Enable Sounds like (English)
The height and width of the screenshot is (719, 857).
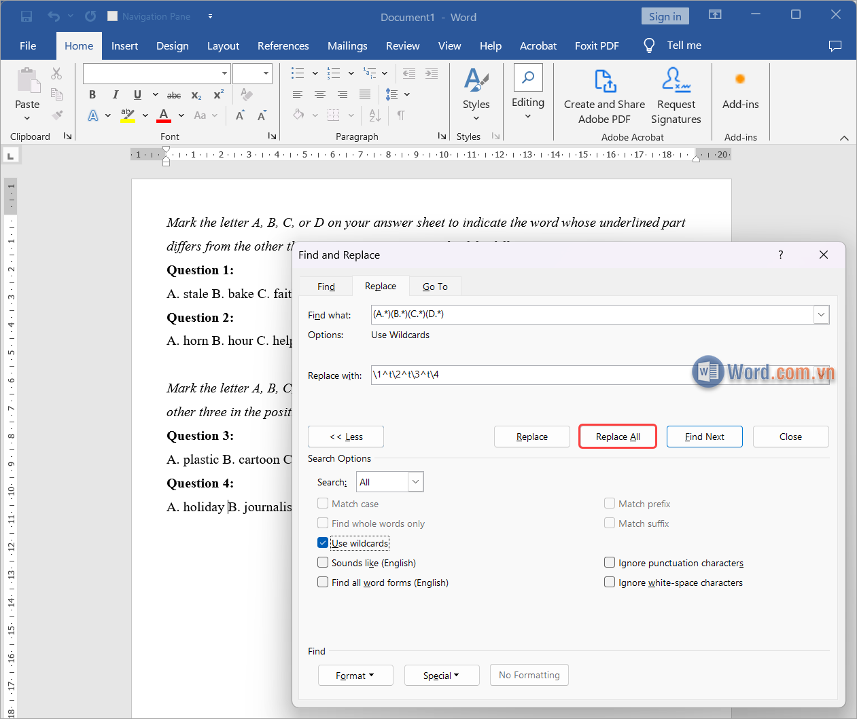(x=323, y=563)
